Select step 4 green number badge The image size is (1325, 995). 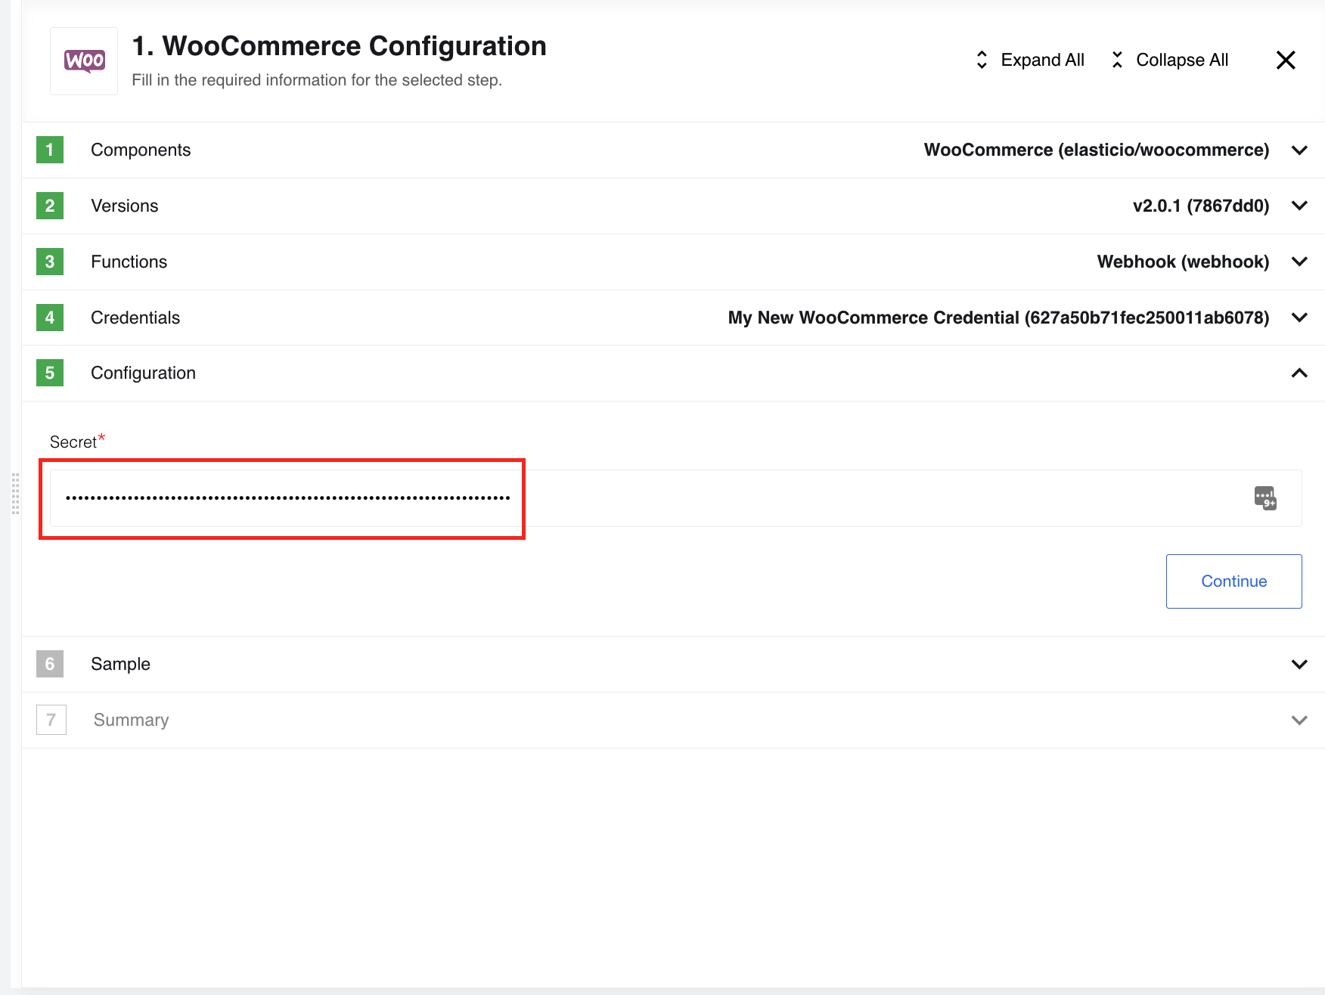click(50, 318)
